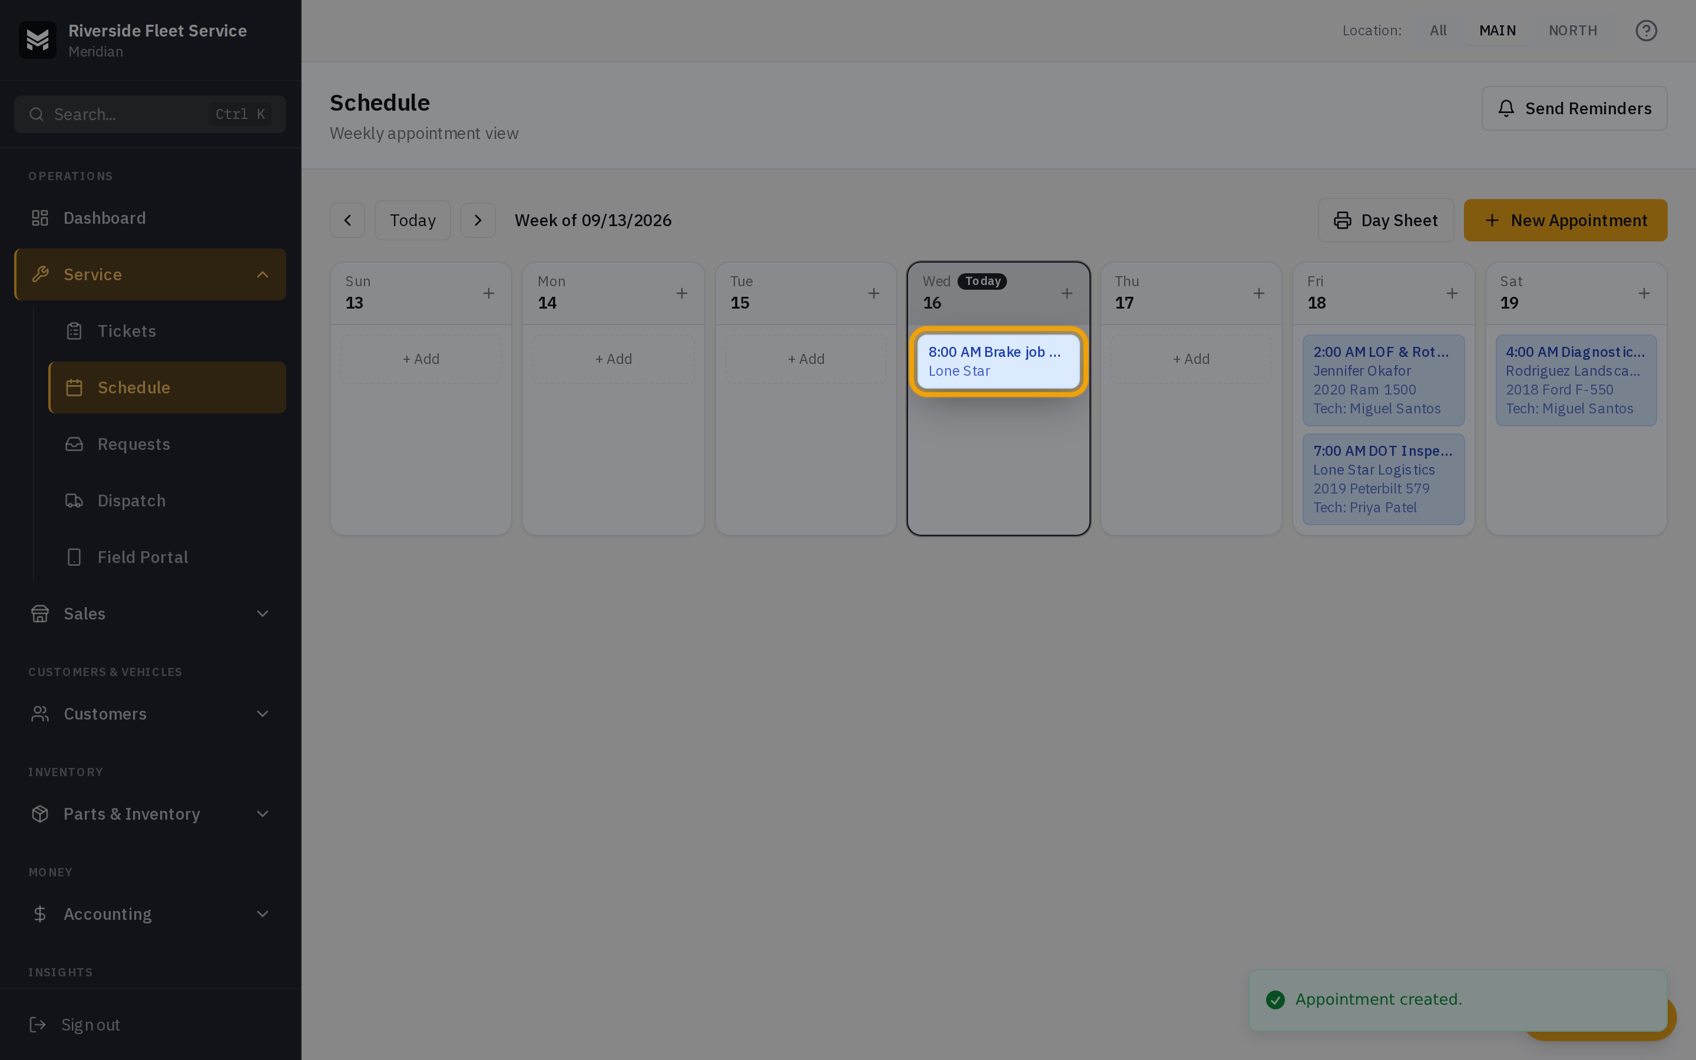Add appointment via plus icon on Mon 14

click(x=681, y=293)
